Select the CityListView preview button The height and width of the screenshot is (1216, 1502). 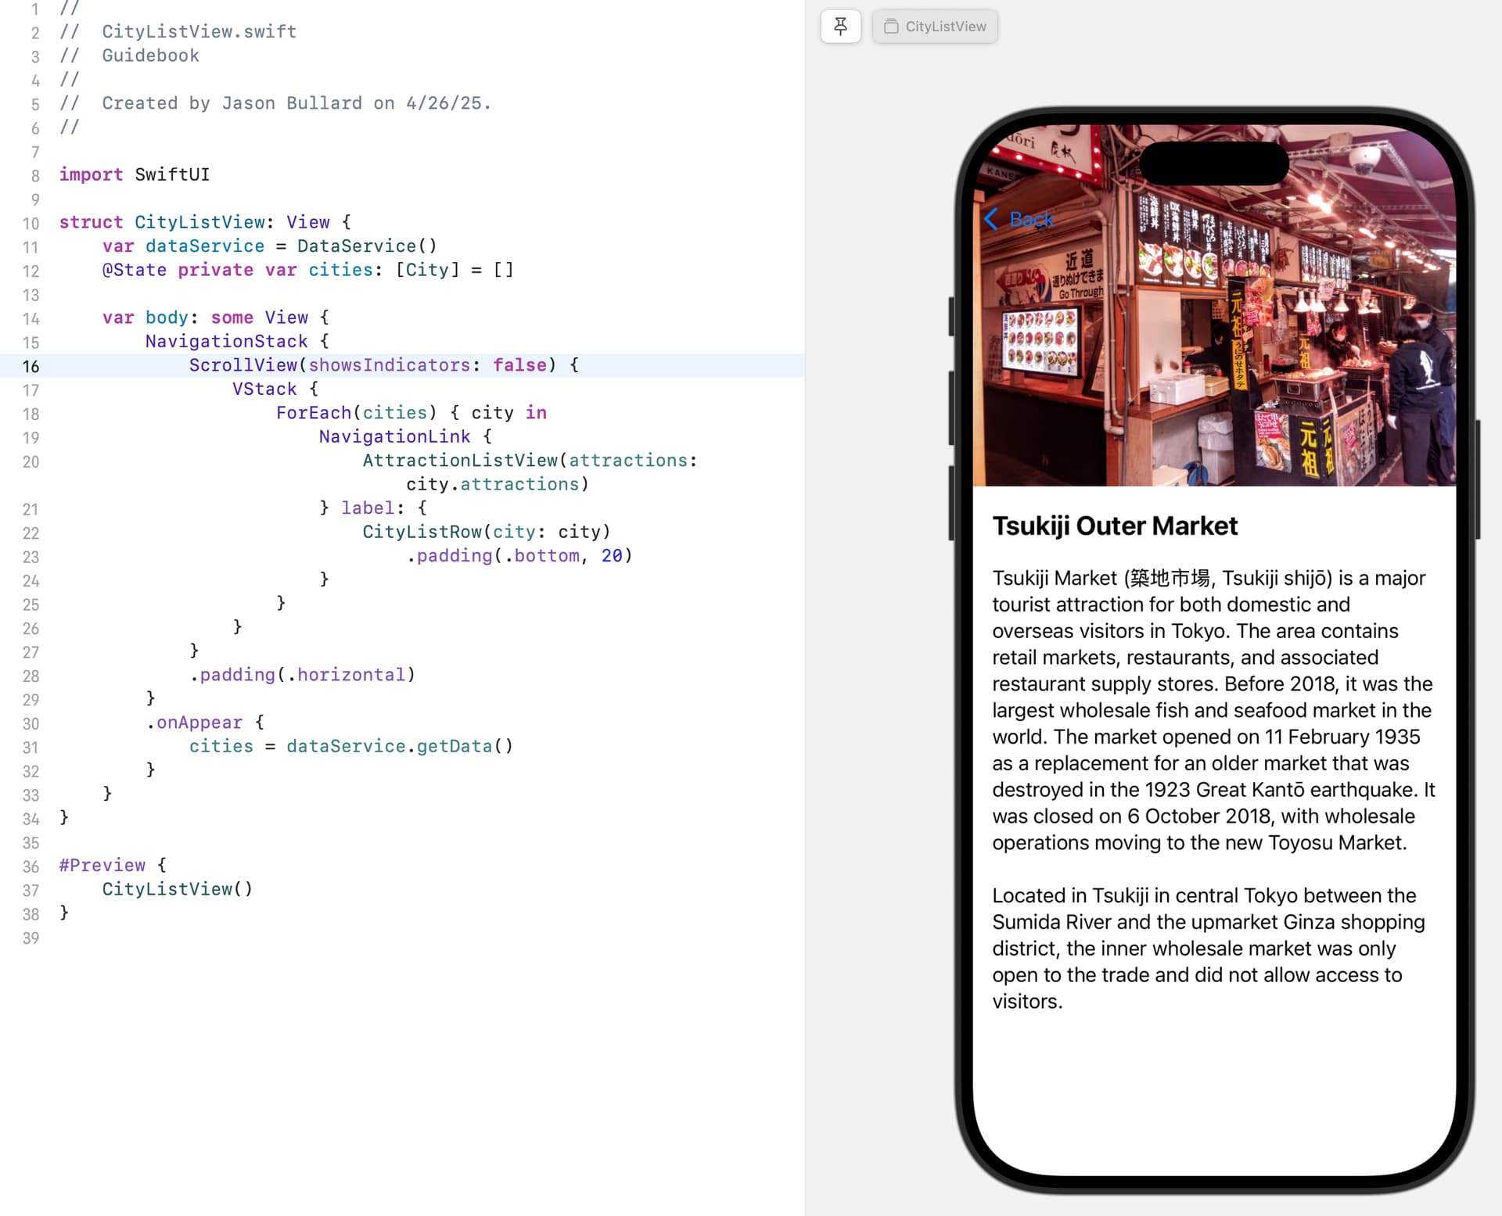(935, 26)
